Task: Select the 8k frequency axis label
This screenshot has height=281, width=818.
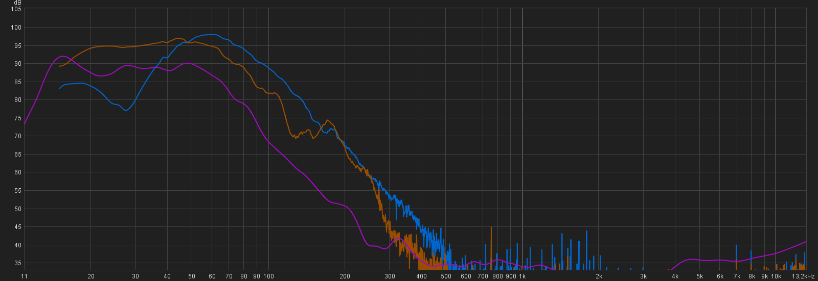Action: 752,276
